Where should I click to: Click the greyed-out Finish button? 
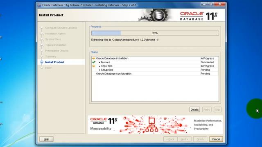pos(200,139)
